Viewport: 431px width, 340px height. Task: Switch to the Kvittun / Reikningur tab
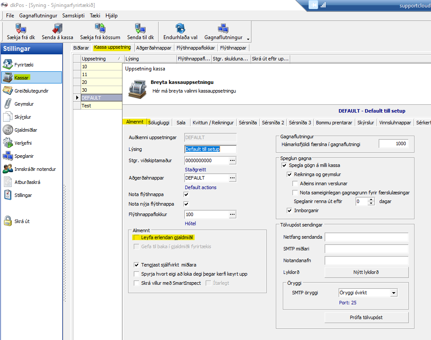(213, 123)
